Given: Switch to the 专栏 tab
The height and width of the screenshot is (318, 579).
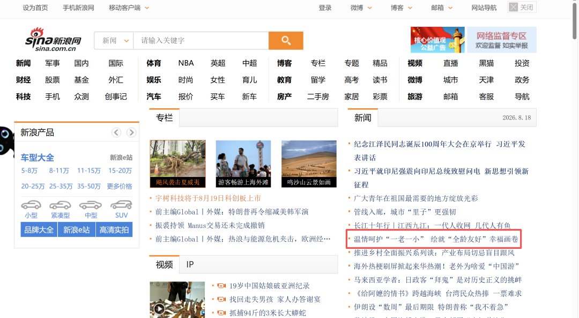Looking at the screenshot, I should click(x=165, y=118).
